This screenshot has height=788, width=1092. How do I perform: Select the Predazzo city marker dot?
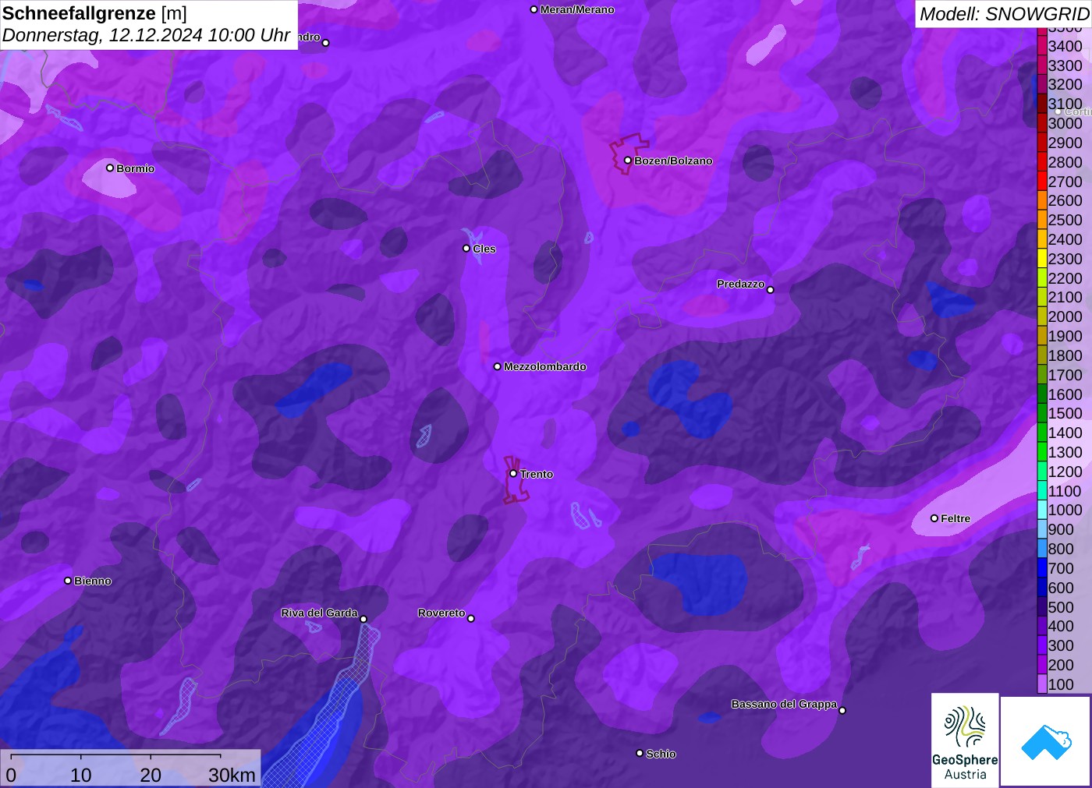click(x=771, y=289)
